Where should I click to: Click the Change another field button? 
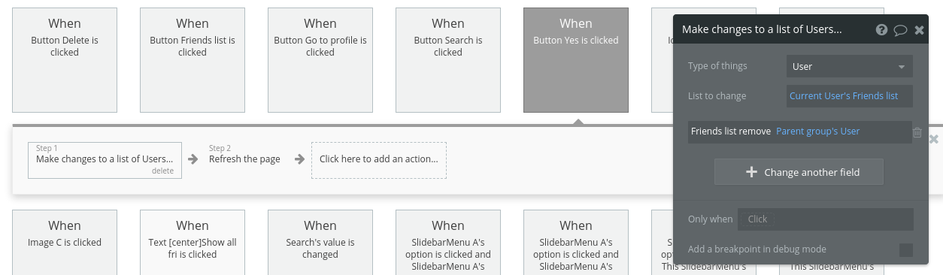(x=799, y=172)
